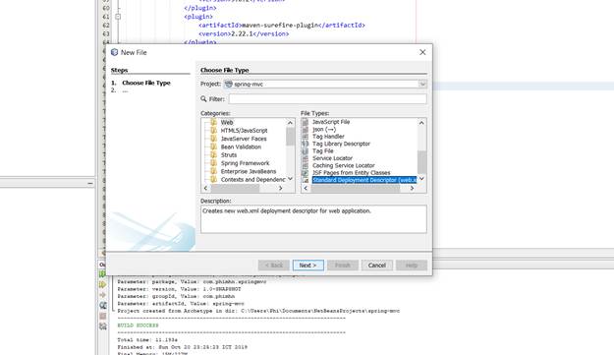Click the Categories horizontal scrollbar thumb
Viewport: 614px width, 355px height.
click(x=235, y=189)
